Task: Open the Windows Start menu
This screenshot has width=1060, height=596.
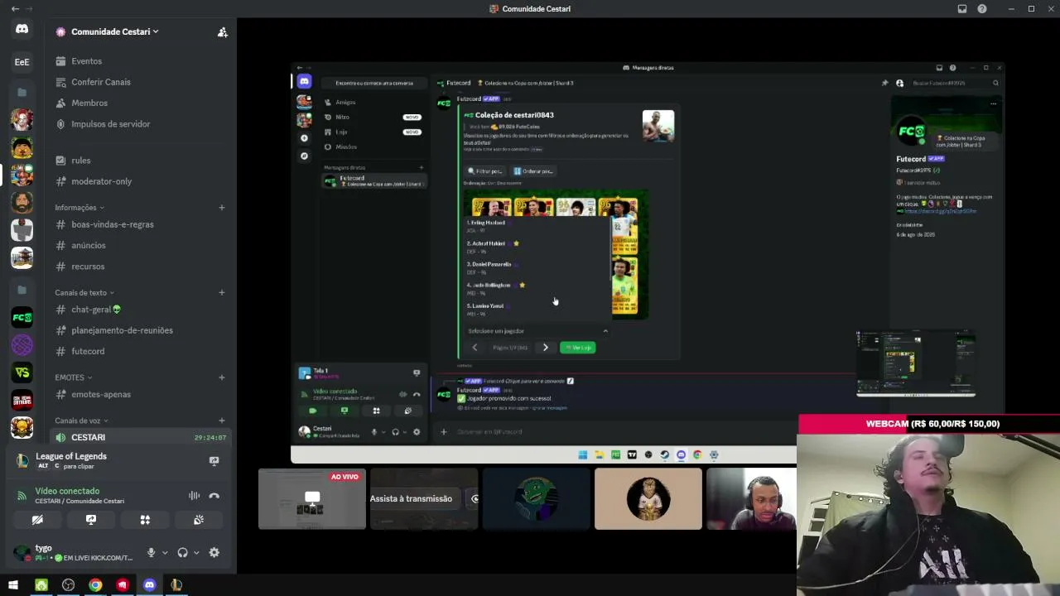Action: tap(13, 585)
